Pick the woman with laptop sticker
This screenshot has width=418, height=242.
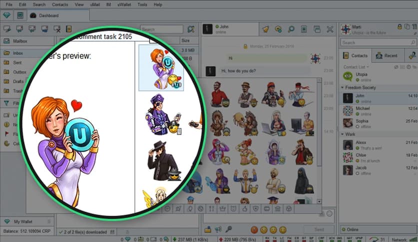point(274,123)
